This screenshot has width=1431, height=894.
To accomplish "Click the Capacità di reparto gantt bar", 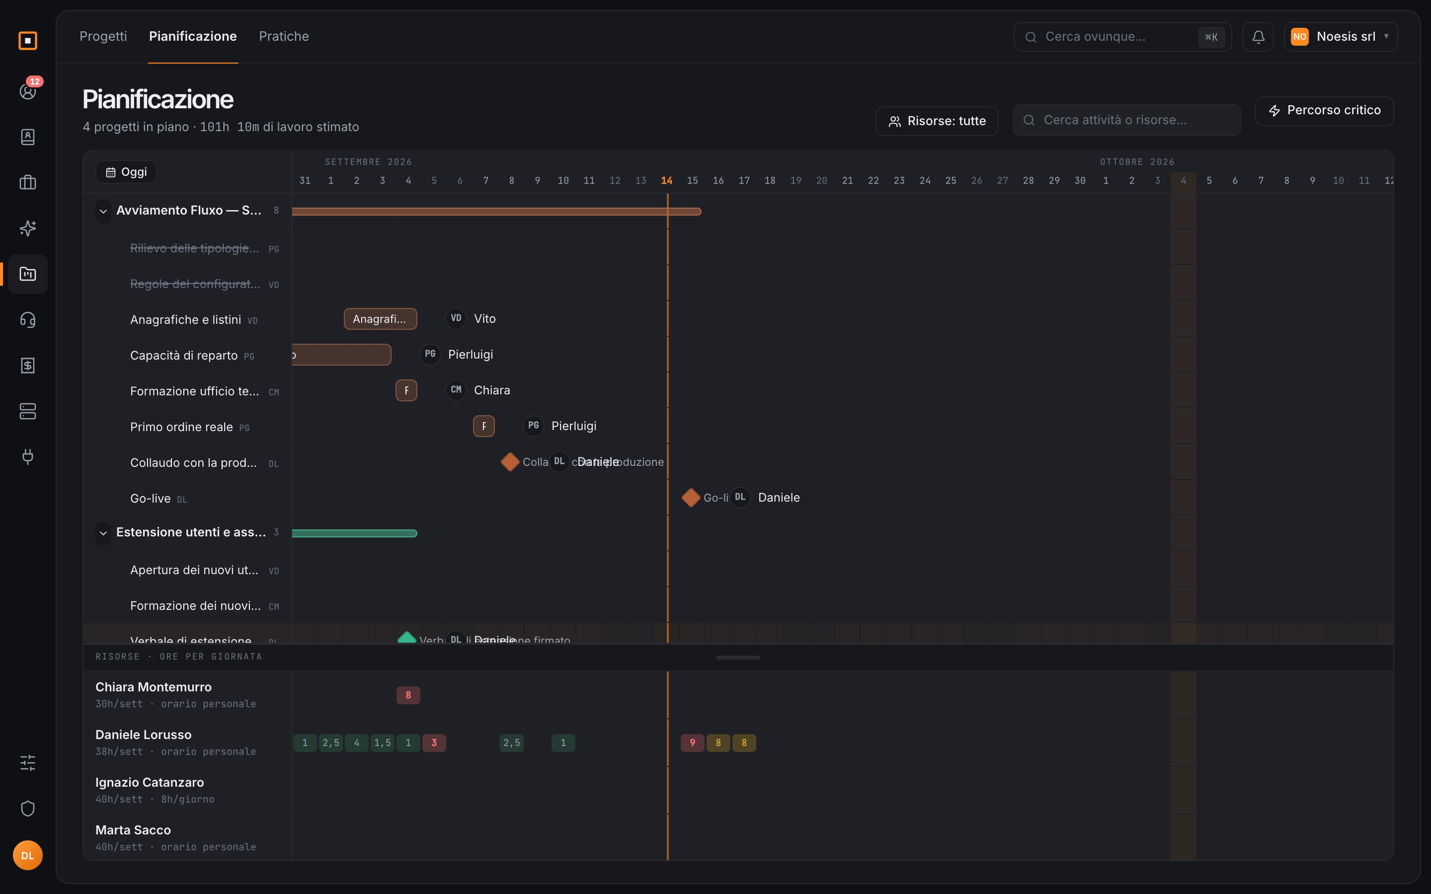I will point(341,355).
